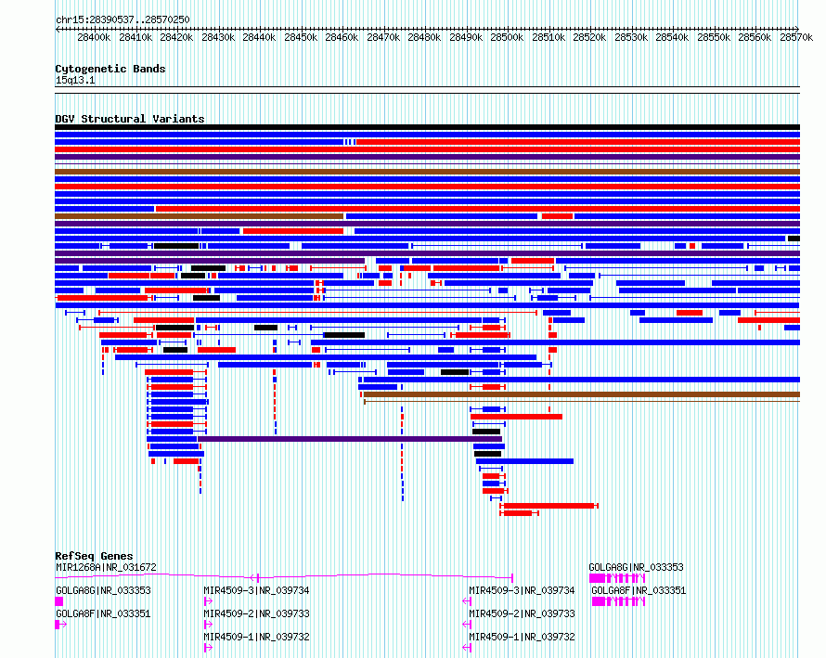
Task: Click the RefSeq Genes track title
Action: tap(94, 556)
